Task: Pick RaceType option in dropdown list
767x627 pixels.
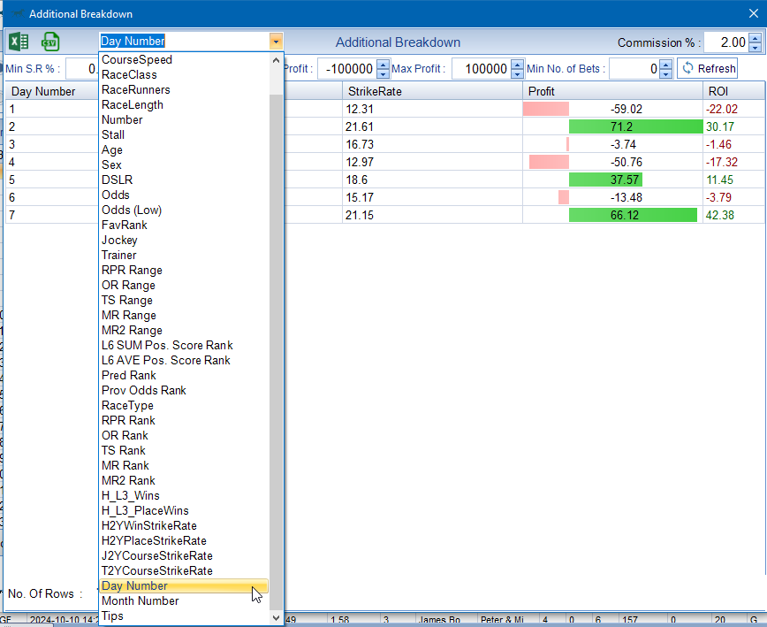Action: [127, 405]
